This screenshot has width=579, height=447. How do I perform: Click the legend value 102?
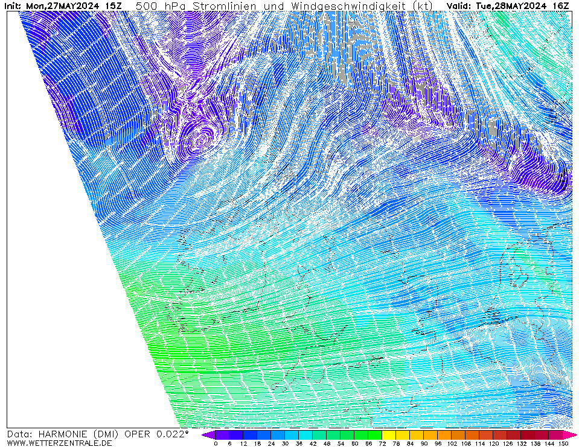coord(452,443)
